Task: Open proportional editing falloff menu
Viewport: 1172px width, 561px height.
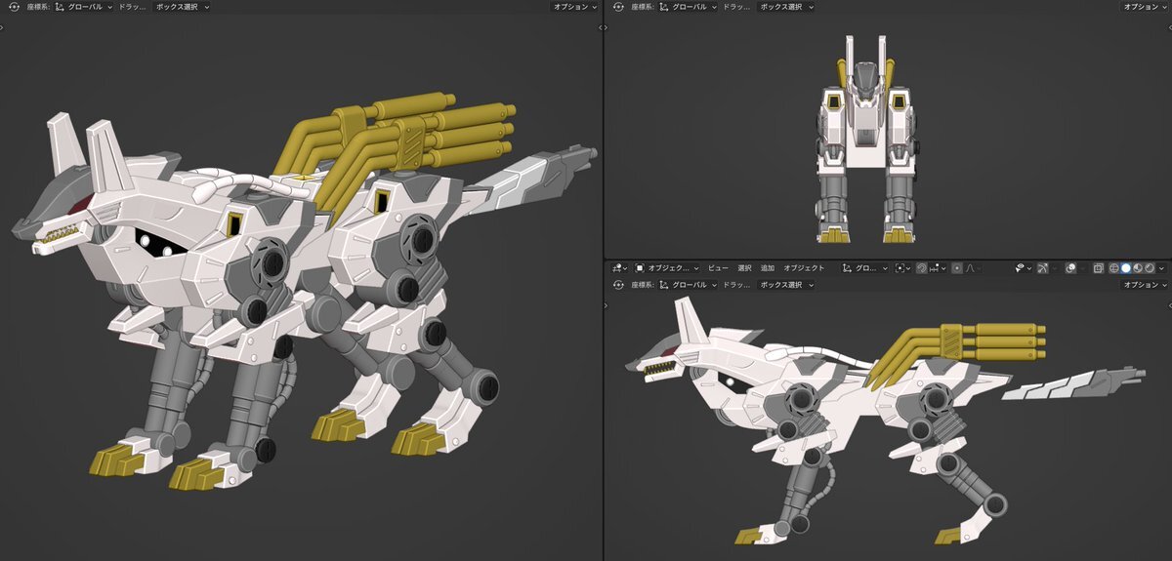Action: click(x=972, y=267)
